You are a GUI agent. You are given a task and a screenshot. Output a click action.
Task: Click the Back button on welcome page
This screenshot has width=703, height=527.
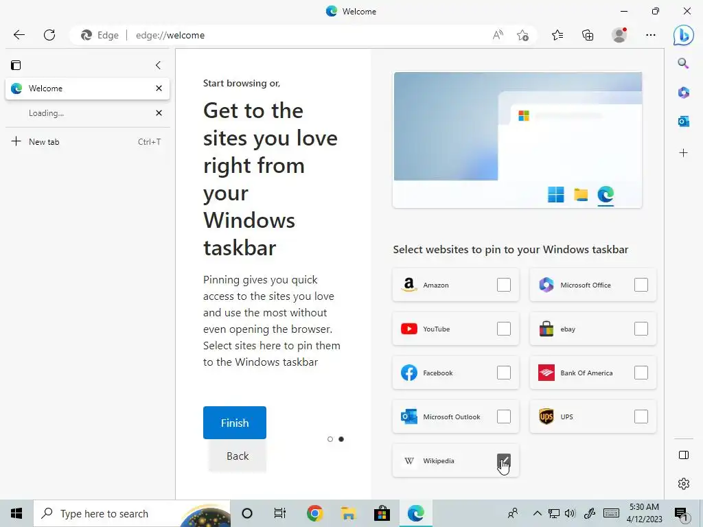click(237, 456)
